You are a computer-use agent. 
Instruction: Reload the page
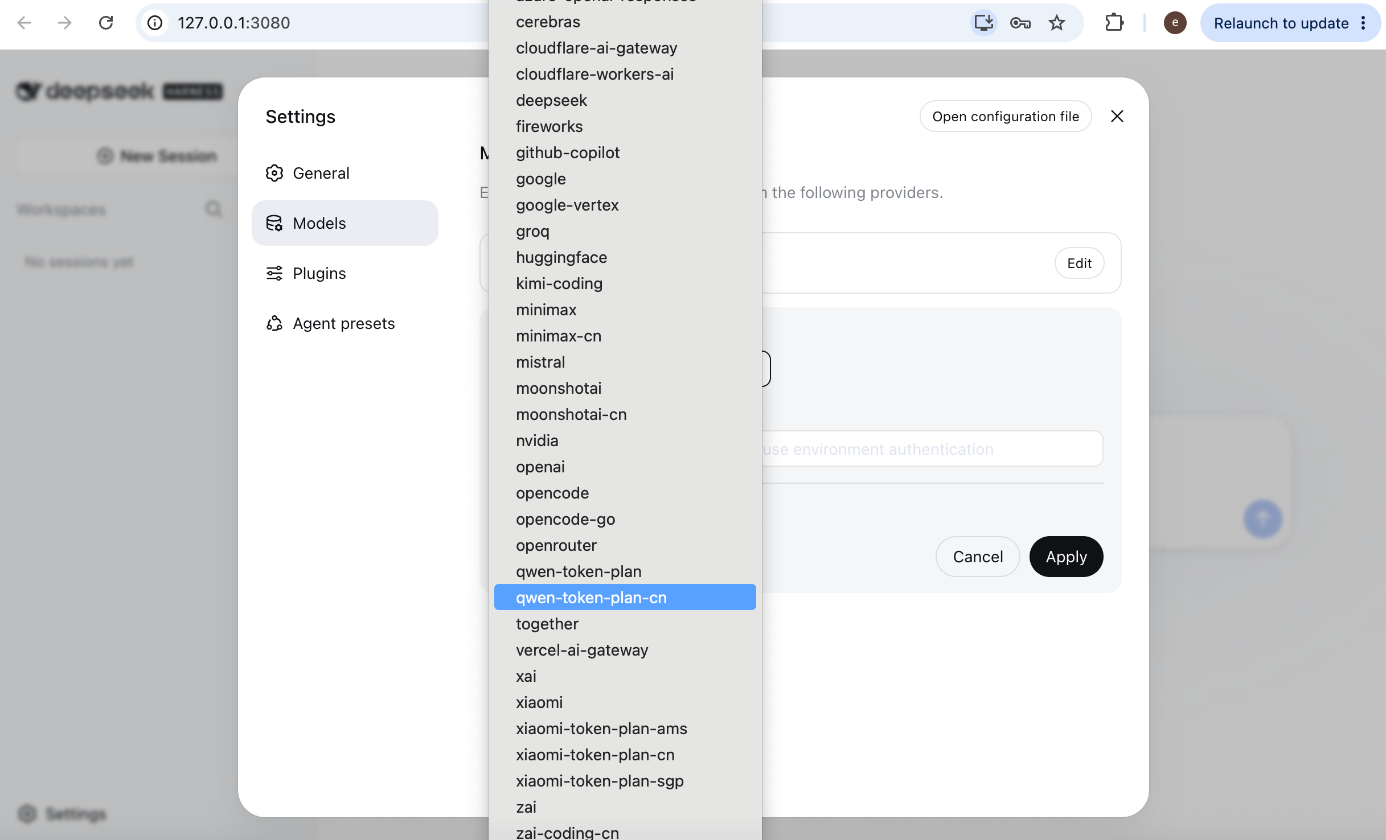106,23
